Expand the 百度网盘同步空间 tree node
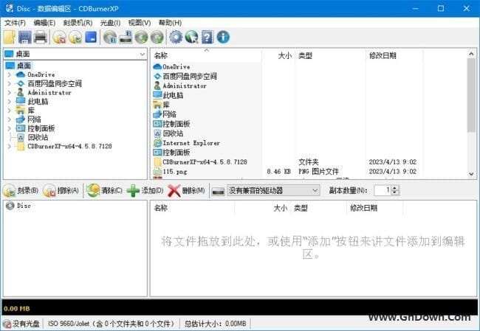Image resolution: width=480 pixels, height=331 pixels. (x=9, y=83)
